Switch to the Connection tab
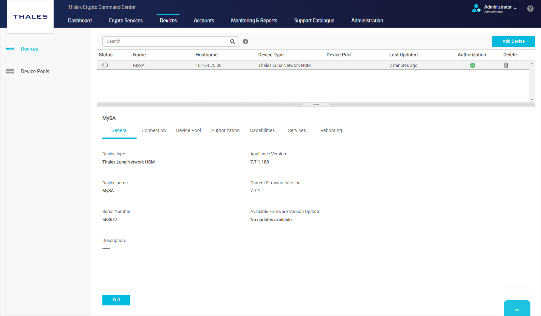 [154, 130]
